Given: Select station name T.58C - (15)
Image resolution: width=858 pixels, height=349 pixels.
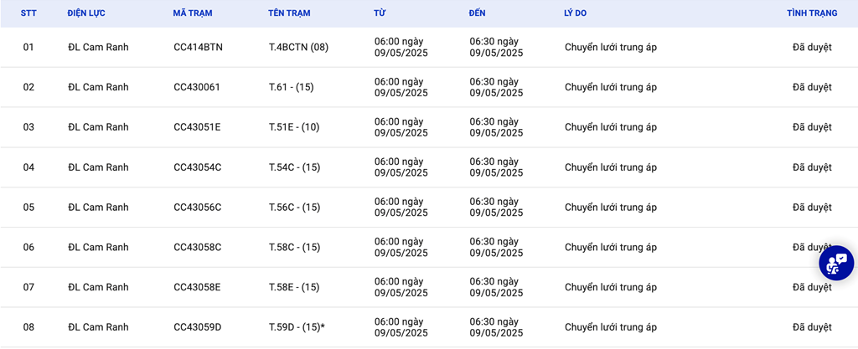Looking at the screenshot, I should [x=294, y=247].
